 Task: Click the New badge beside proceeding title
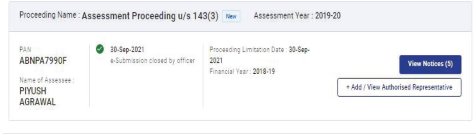231,16
